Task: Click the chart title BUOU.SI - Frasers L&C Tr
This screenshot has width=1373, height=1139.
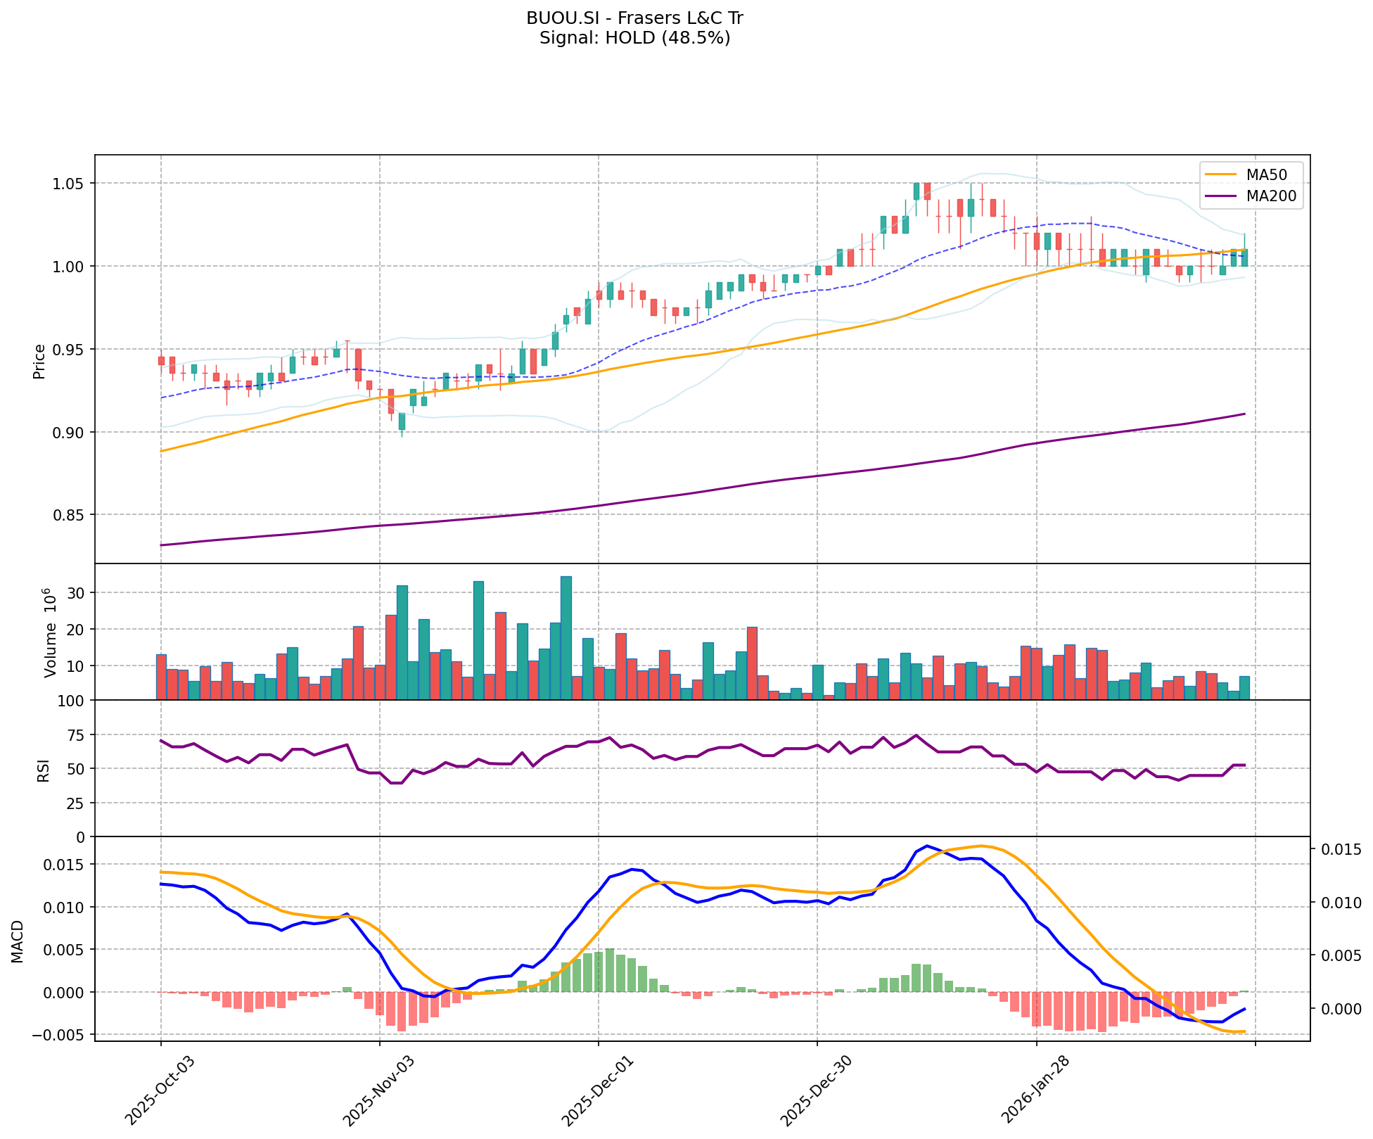Action: click(634, 18)
